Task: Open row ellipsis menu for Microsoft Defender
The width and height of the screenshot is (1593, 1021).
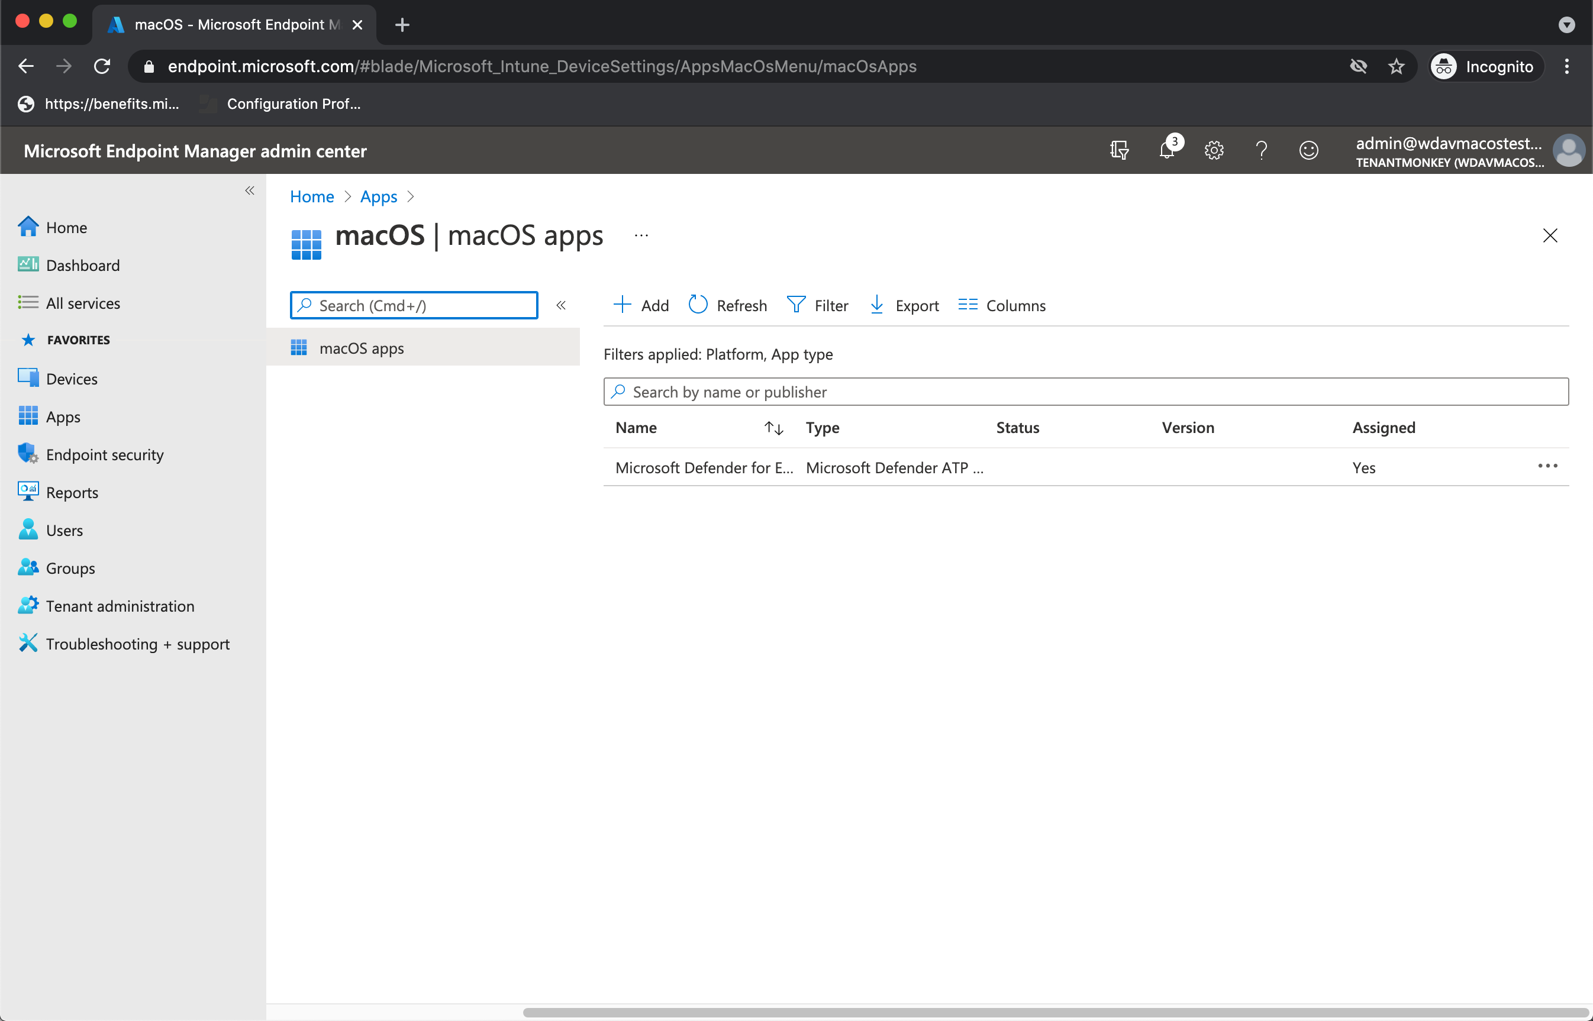Action: coord(1547,467)
